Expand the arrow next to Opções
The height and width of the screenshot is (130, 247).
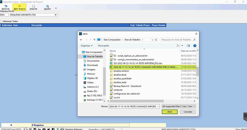56,8
